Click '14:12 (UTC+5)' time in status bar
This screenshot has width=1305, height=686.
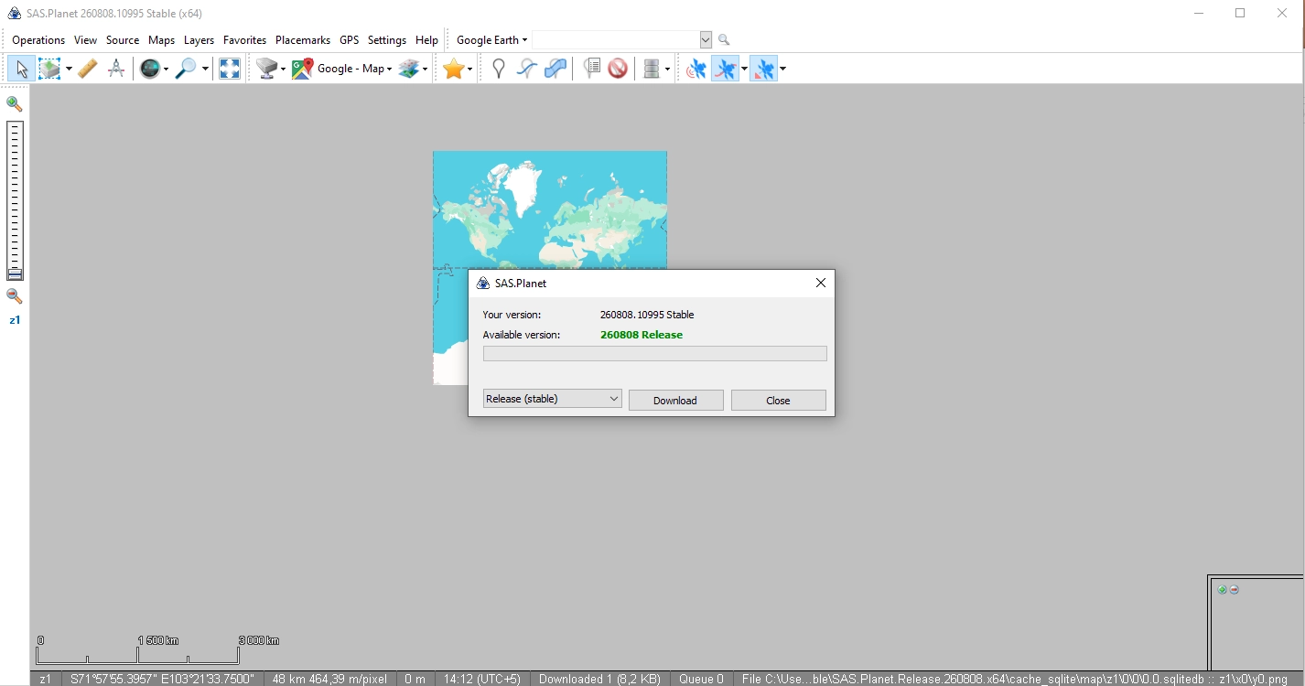point(482,679)
